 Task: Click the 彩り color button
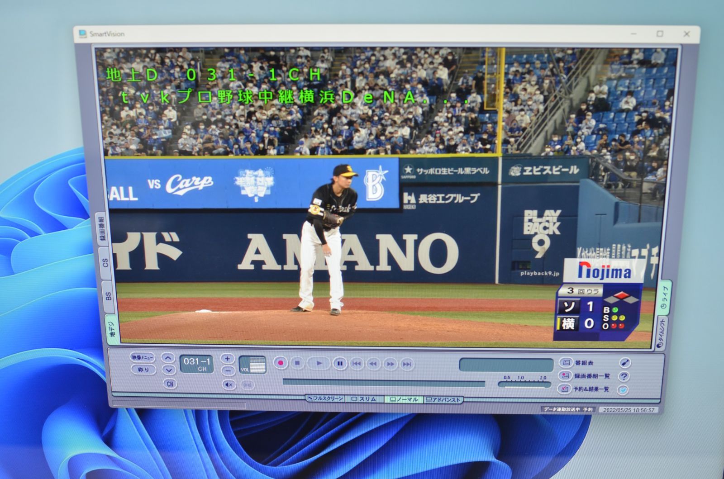pyautogui.click(x=143, y=370)
